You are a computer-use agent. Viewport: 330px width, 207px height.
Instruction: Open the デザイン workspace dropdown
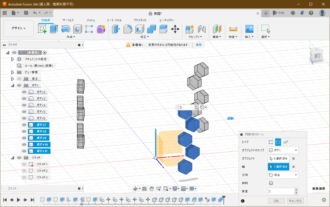[18, 28]
